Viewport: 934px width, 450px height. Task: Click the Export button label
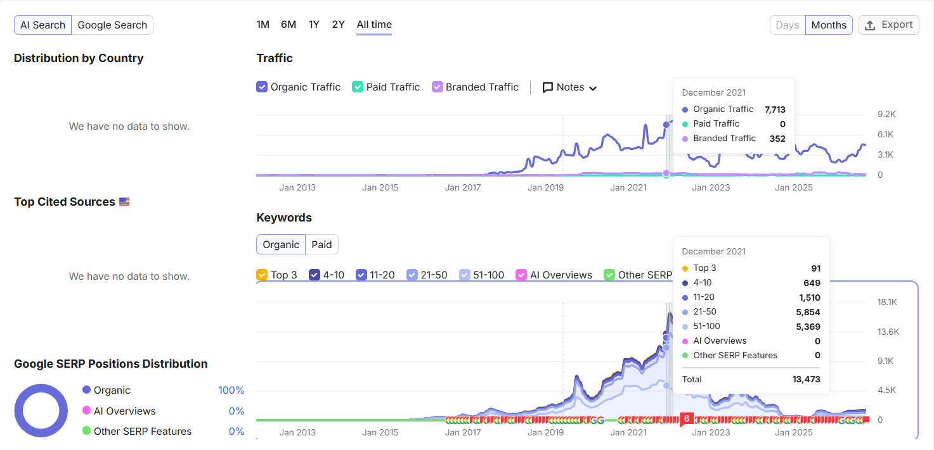click(x=897, y=24)
